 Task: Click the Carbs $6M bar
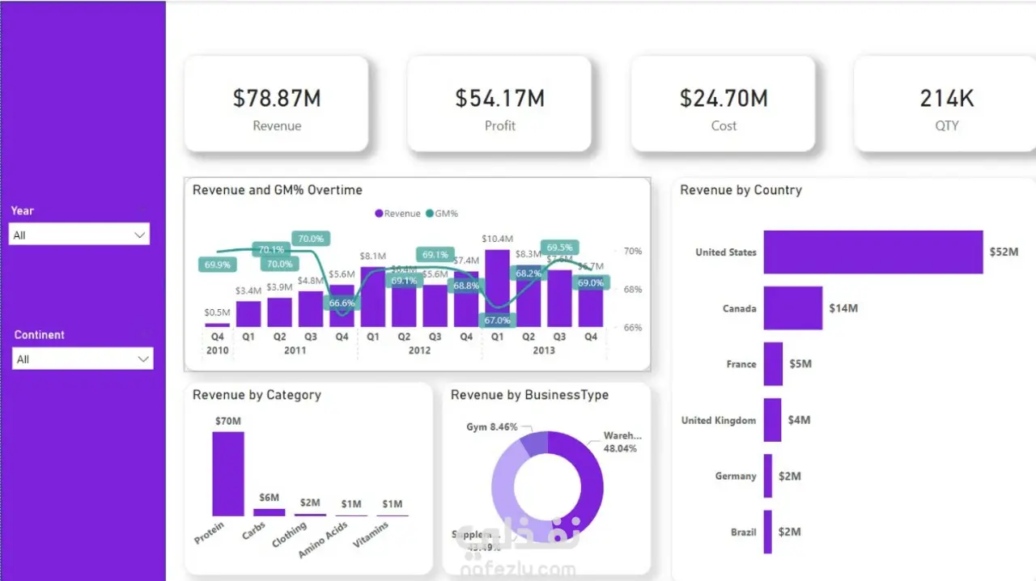pyautogui.click(x=270, y=512)
